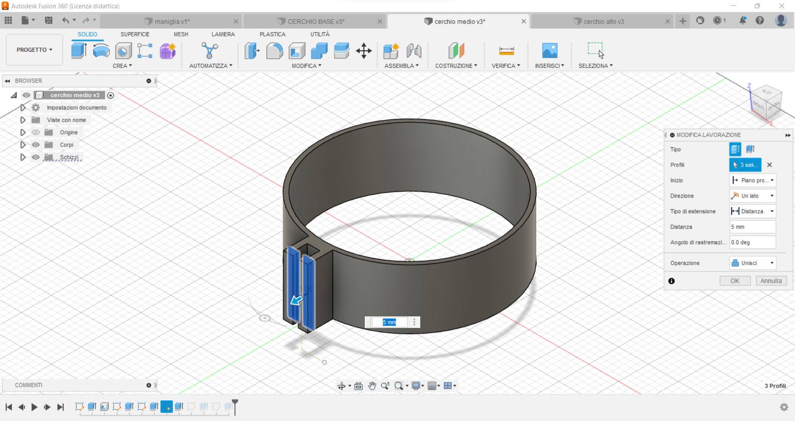Screen dimensions: 795x421
Task: Select the Pan icon in navigation bar
Action: [x=372, y=385]
